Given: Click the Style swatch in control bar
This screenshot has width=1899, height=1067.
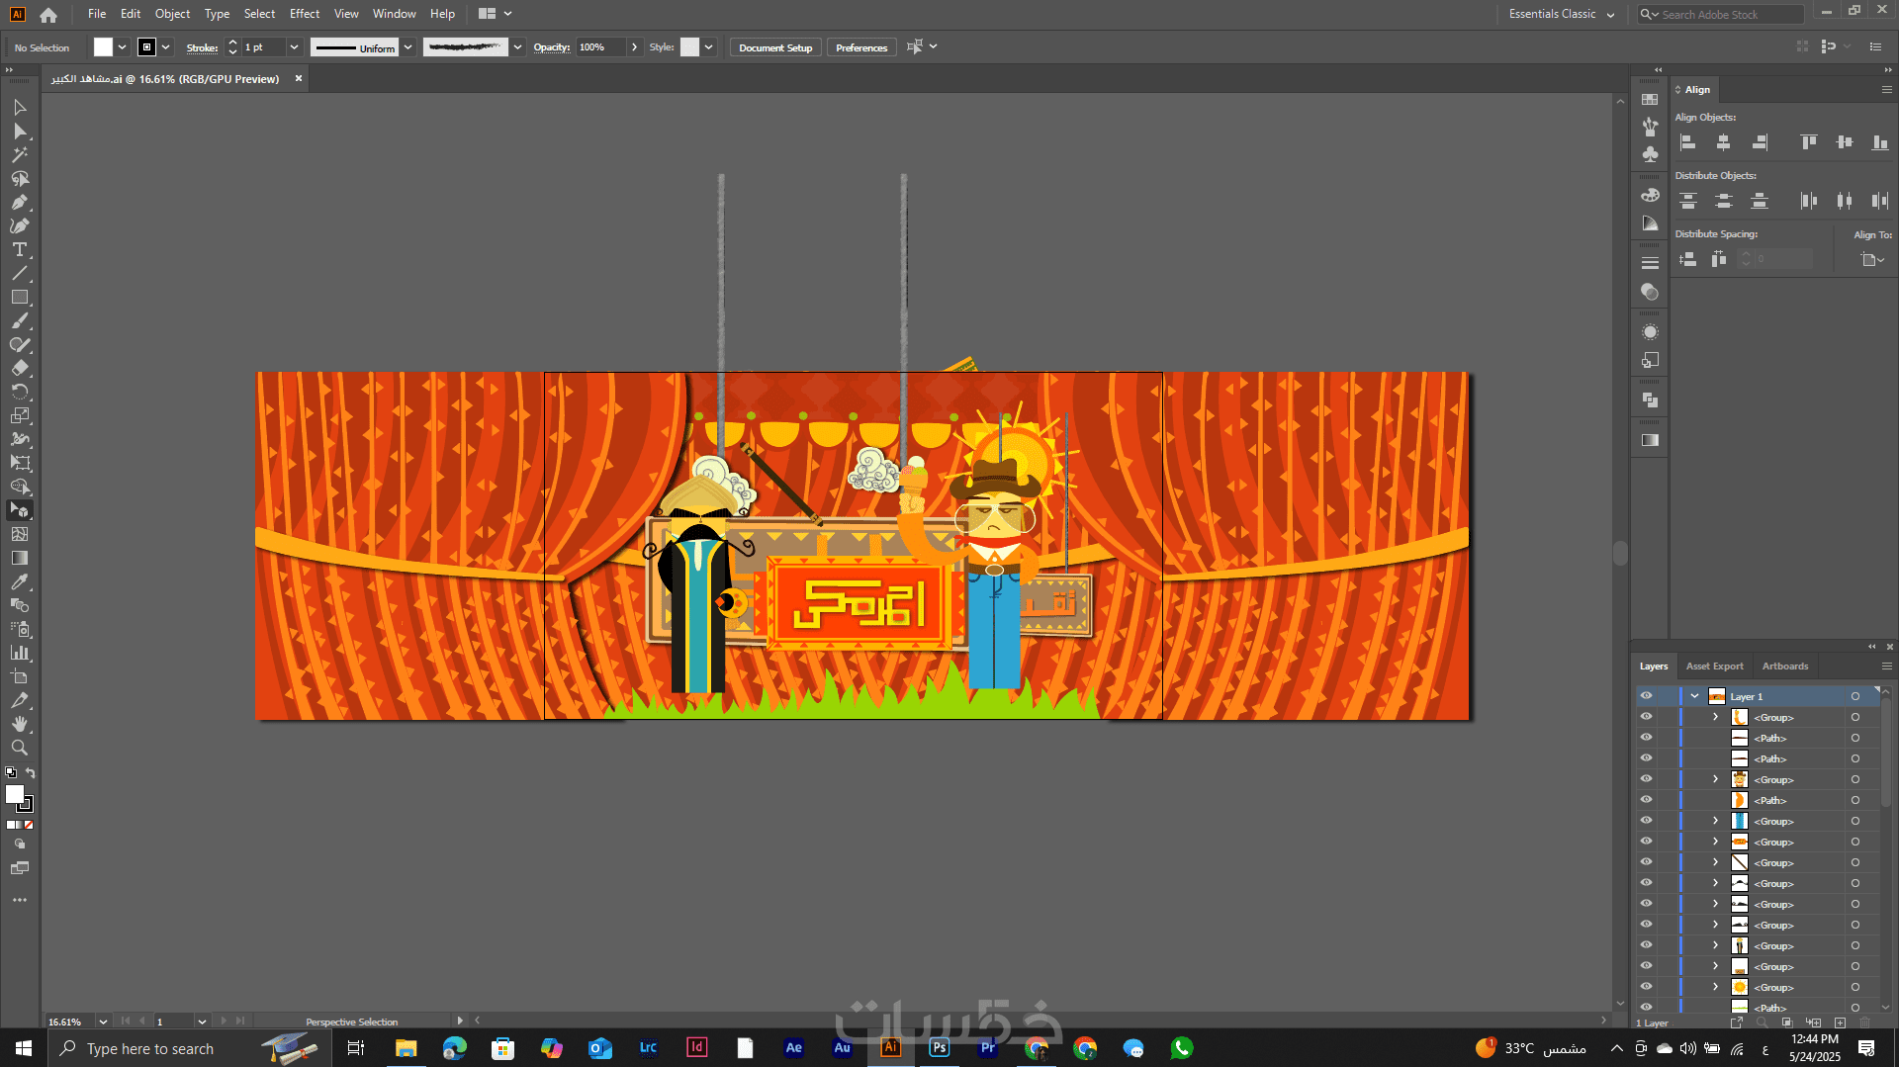Looking at the screenshot, I should (x=690, y=47).
